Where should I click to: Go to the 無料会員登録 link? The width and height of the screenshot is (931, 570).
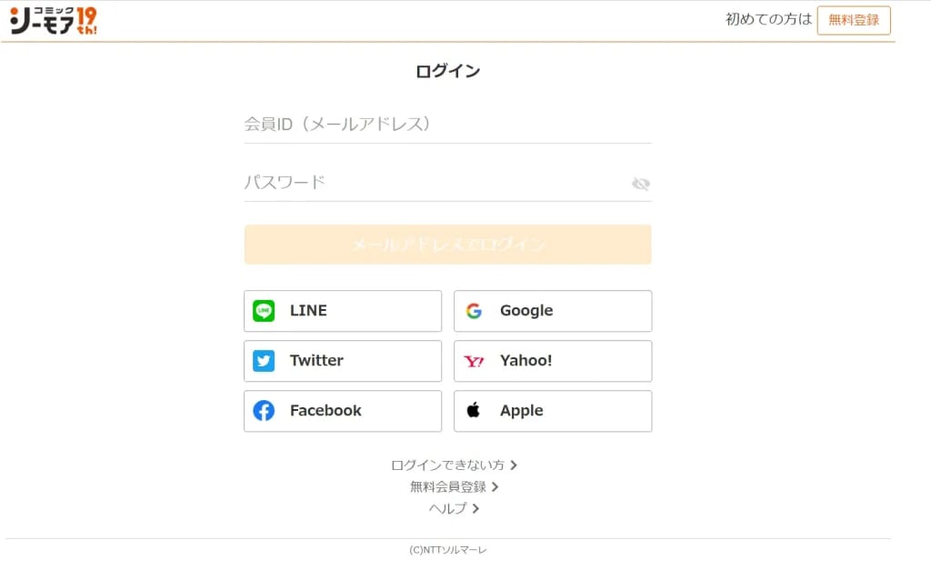(448, 487)
